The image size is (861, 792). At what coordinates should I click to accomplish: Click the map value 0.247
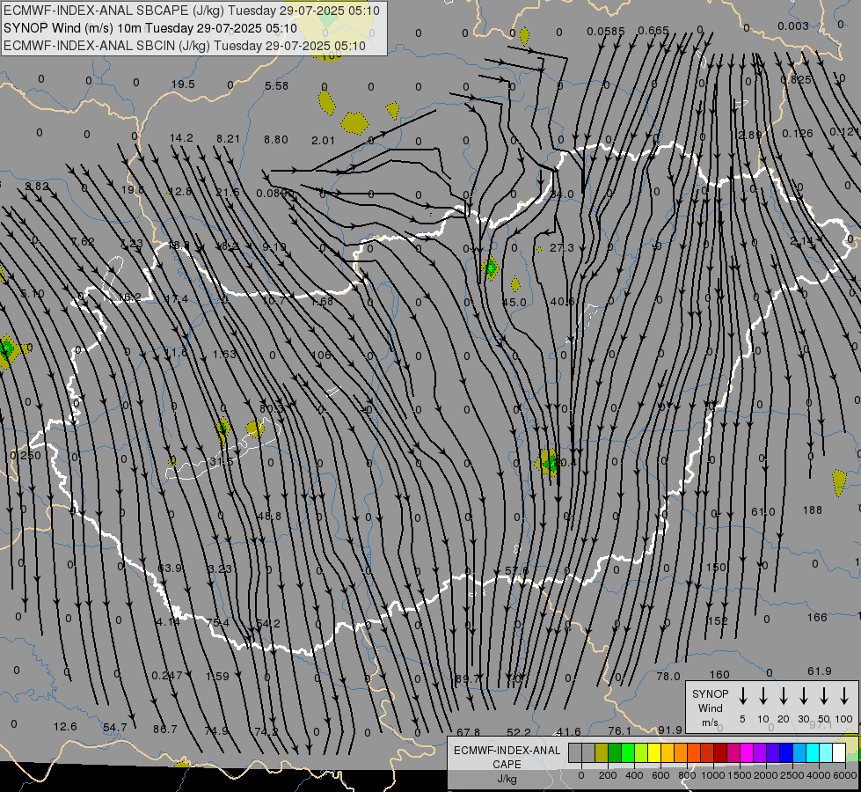coord(167,676)
